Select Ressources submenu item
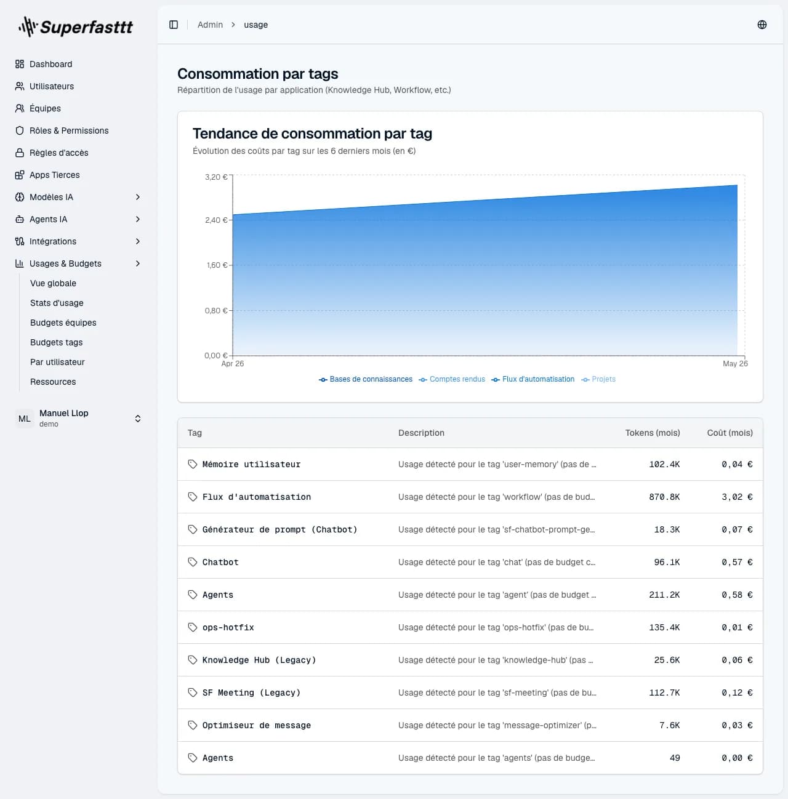The width and height of the screenshot is (788, 799). 53,382
